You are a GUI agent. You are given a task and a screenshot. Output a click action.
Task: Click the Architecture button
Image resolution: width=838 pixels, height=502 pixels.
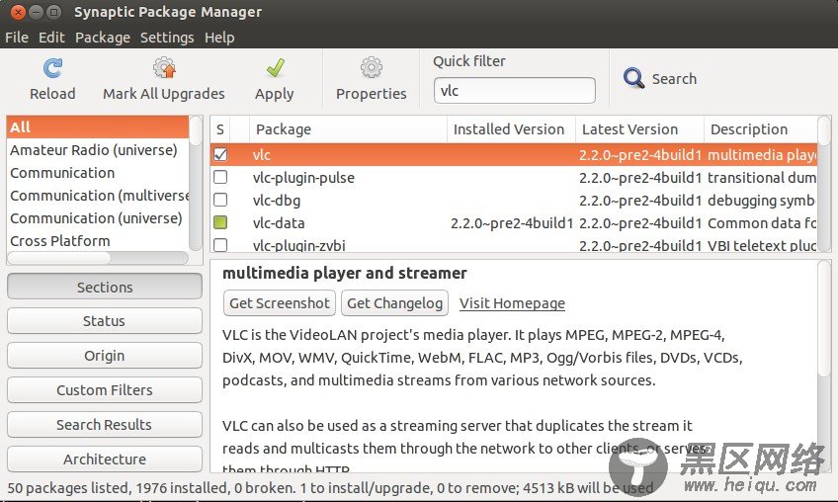tap(105, 460)
